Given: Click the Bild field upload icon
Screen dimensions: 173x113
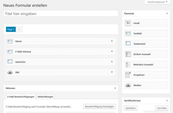Looking at the screenshot, I should pos(10,72).
